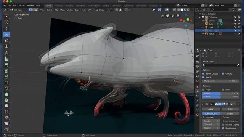This screenshot has width=244, height=137.
Task: Open the Output properties tab
Action: pos(197,67)
